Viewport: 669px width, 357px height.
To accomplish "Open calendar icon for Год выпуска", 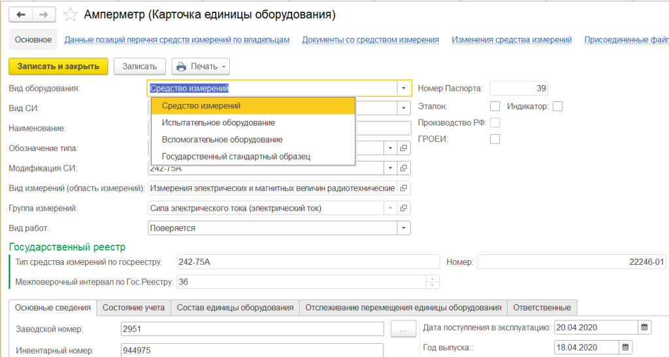I will coord(625,347).
